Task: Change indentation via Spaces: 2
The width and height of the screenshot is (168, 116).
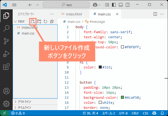Action: click(x=108, y=113)
